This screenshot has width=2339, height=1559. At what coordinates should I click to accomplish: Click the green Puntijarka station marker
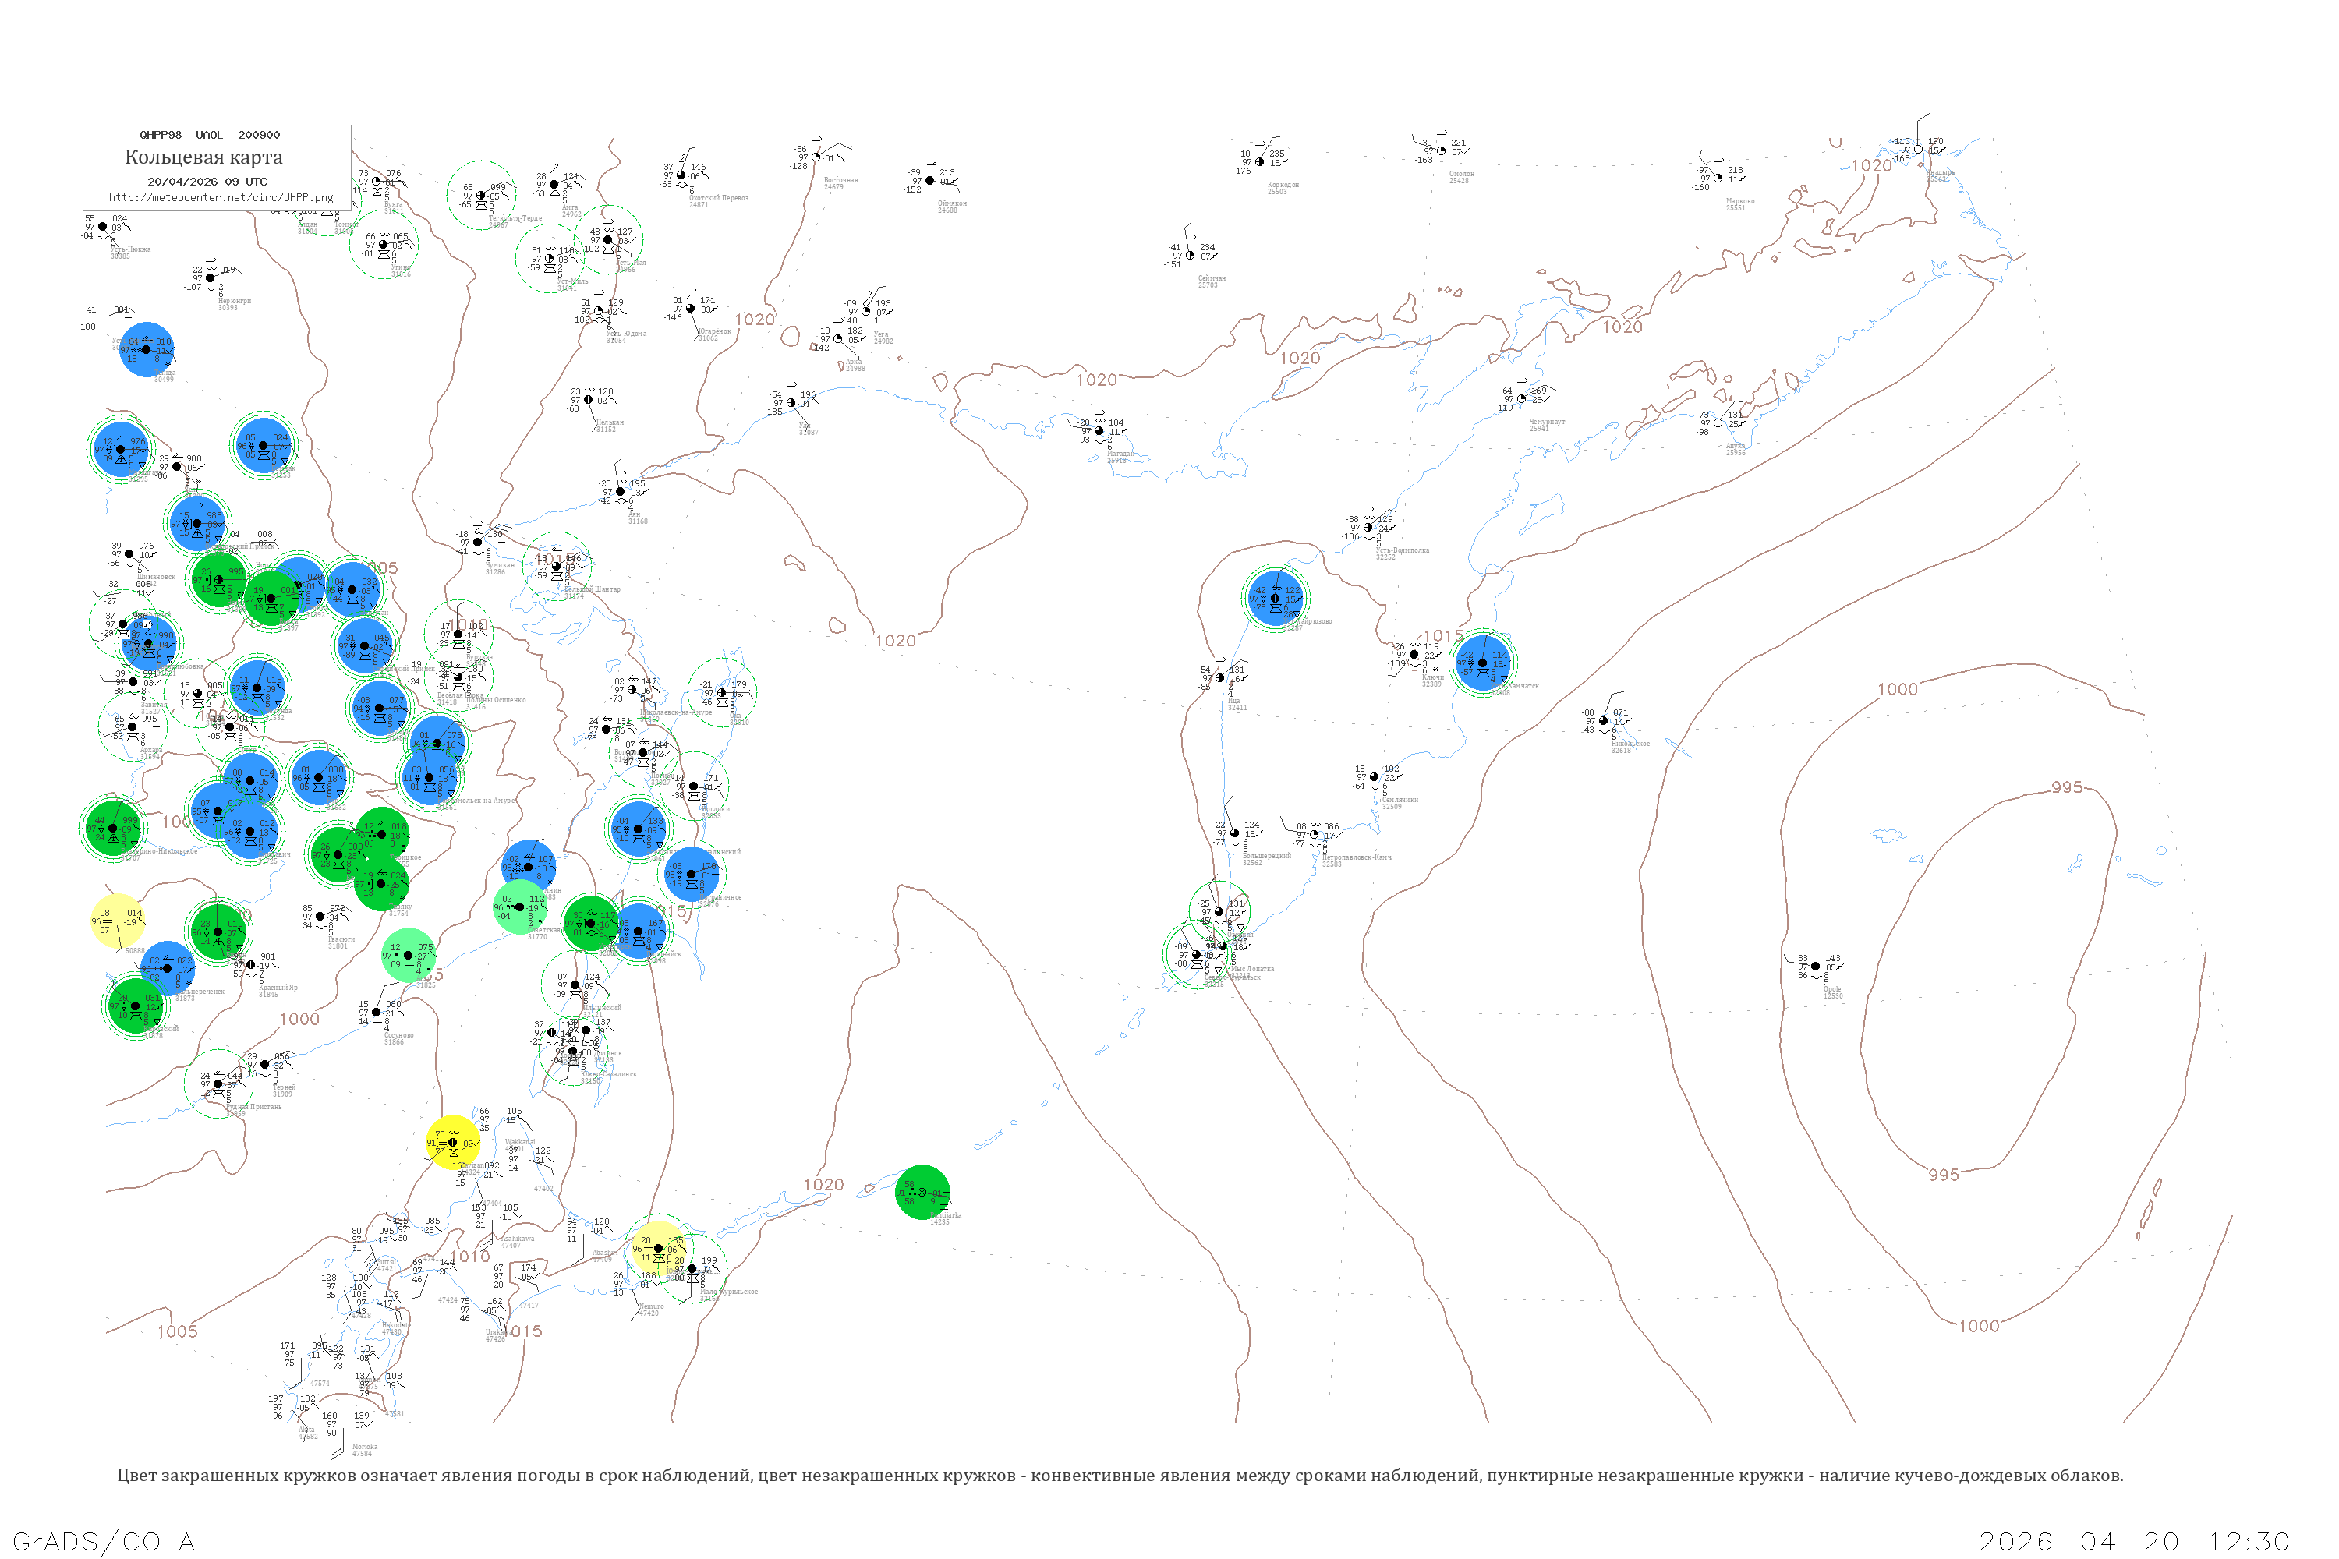(x=922, y=1192)
